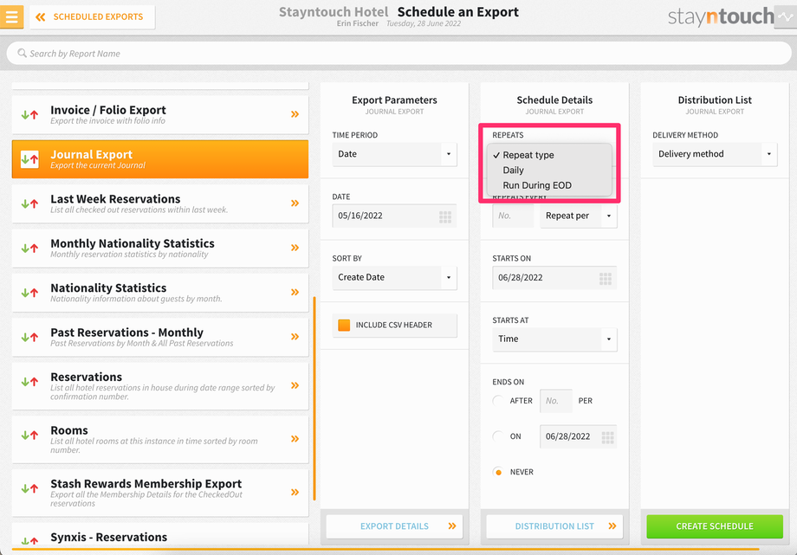This screenshot has height=555, width=797.
Task: Open Delivery method dropdown
Action: 715,154
